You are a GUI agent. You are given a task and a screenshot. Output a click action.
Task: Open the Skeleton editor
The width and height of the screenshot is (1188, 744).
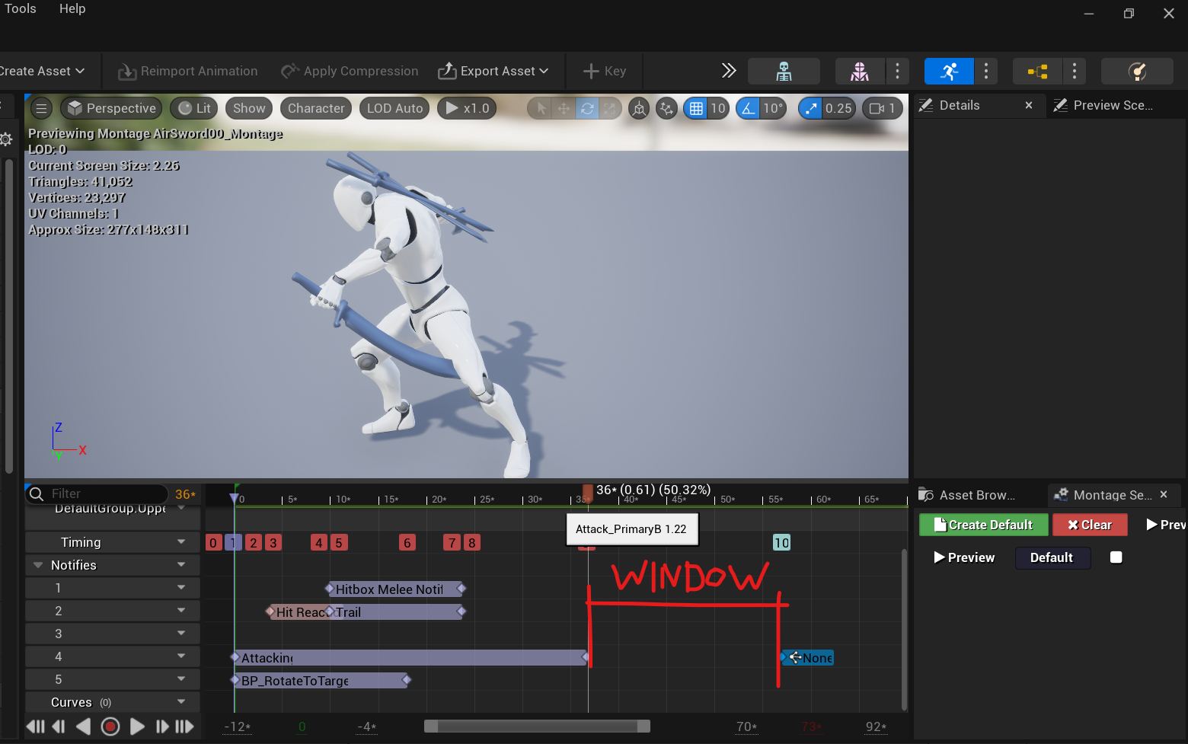pos(784,71)
